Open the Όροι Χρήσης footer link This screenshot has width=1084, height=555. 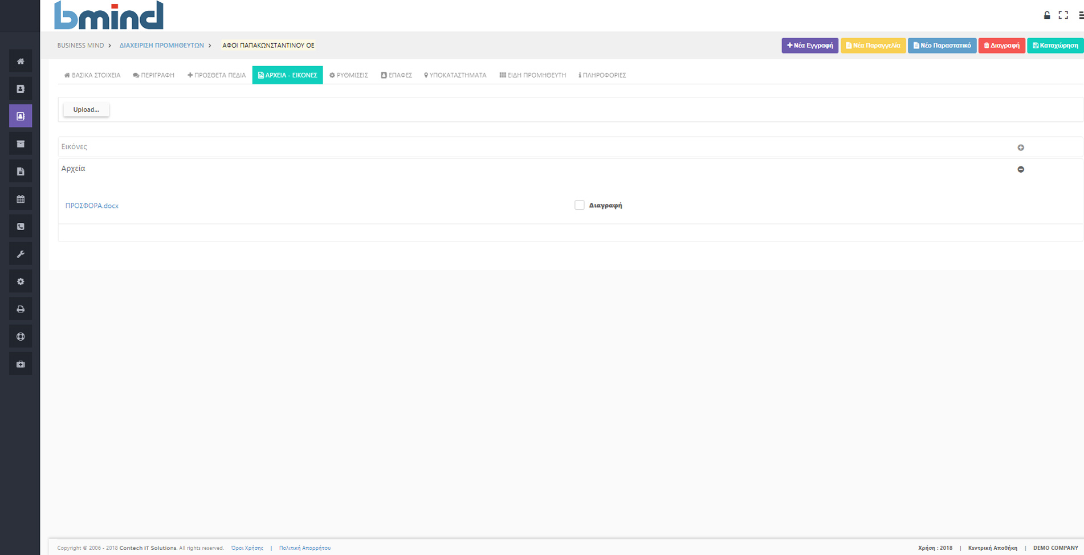(x=247, y=548)
